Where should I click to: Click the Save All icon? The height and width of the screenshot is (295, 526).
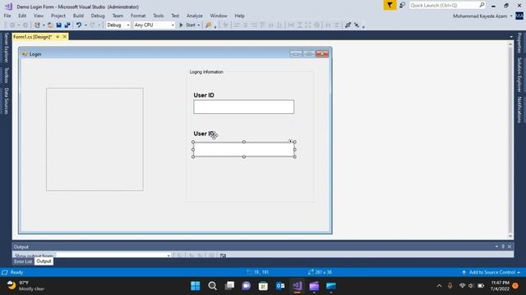tap(67, 25)
